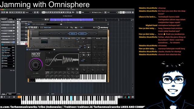194x109 pixels.
Task: Expand the MIDI Inserts inspector section
Action: click(x=8, y=39)
